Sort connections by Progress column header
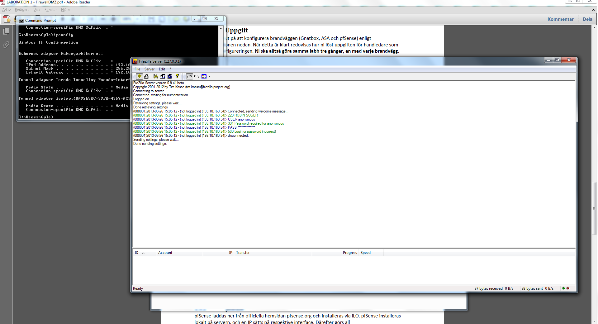This screenshot has width=598, height=324. (x=335, y=253)
